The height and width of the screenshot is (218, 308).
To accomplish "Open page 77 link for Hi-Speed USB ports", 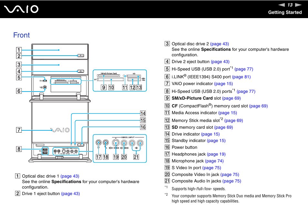I will click(246, 92).
